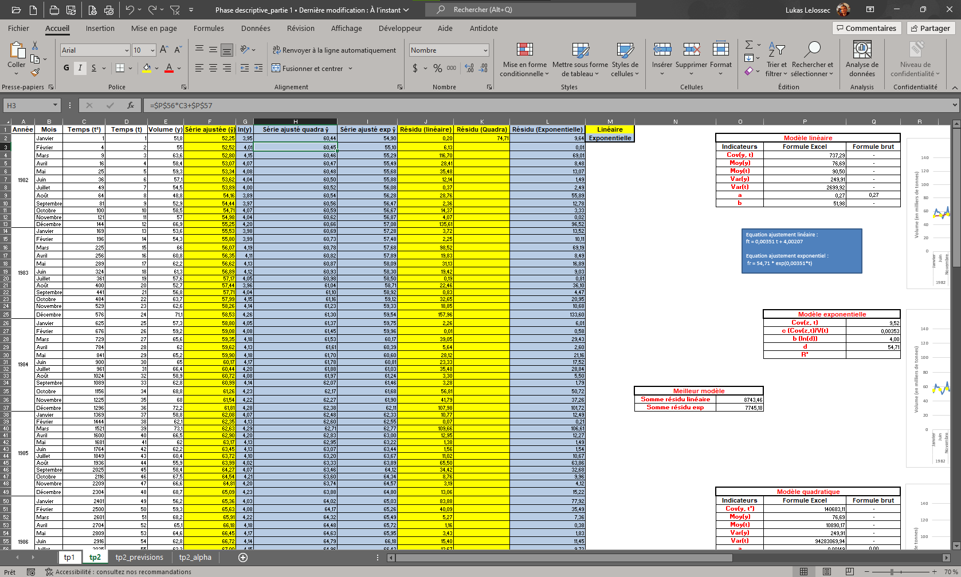
Task: Expand the Nombre number format dropdown
Action: [x=485, y=50]
